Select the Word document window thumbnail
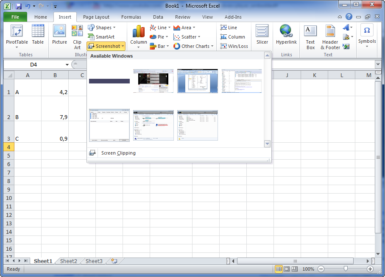This screenshot has width=385, height=277. click(198, 81)
